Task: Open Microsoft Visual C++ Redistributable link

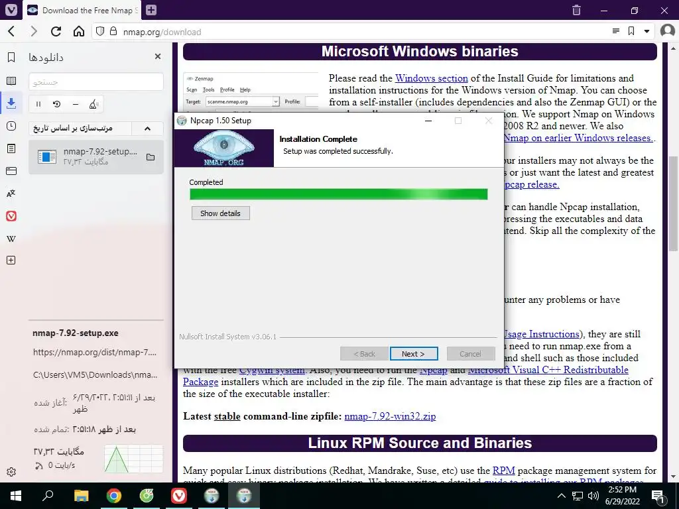Action: coord(548,370)
